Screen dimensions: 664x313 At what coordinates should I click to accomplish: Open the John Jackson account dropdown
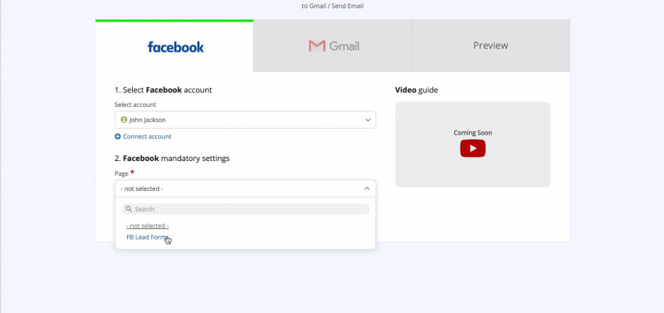[x=245, y=120]
